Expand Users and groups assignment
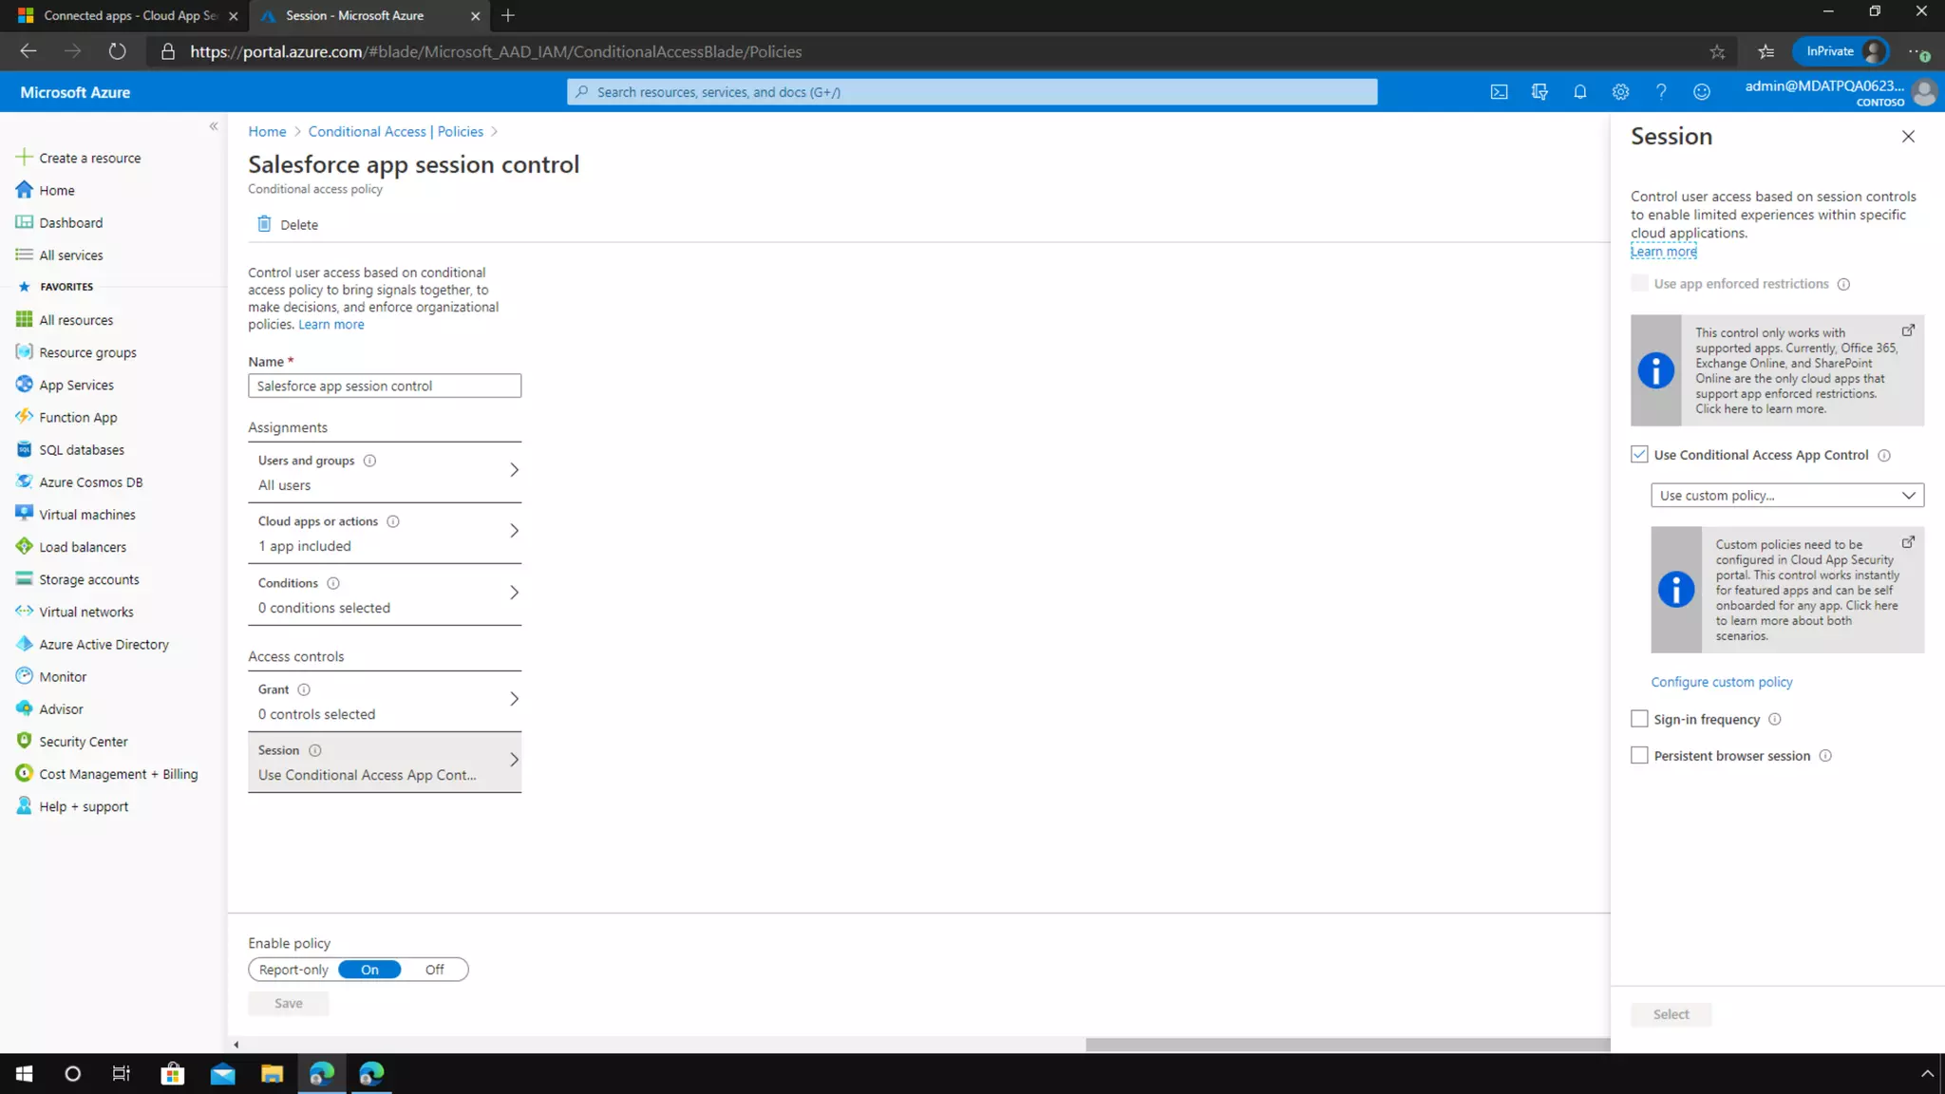This screenshot has height=1094, width=1945. click(x=385, y=472)
